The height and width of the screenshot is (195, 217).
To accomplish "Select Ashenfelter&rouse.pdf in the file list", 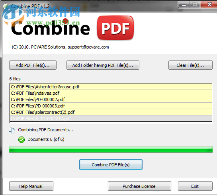I will pos(111,87).
